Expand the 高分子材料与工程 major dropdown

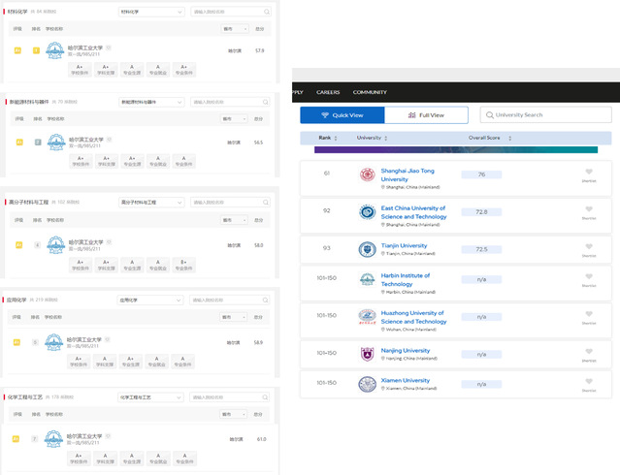coord(150,203)
